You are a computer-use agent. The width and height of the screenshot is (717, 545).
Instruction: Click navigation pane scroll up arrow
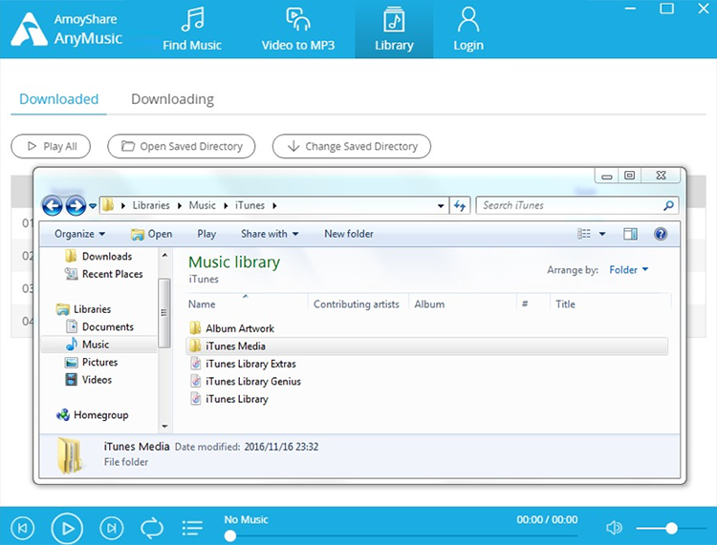[x=164, y=255]
